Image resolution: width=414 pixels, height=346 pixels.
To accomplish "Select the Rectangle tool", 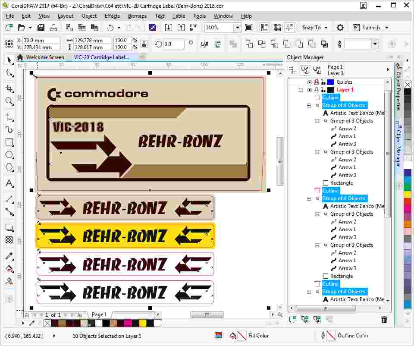I will point(9,142).
